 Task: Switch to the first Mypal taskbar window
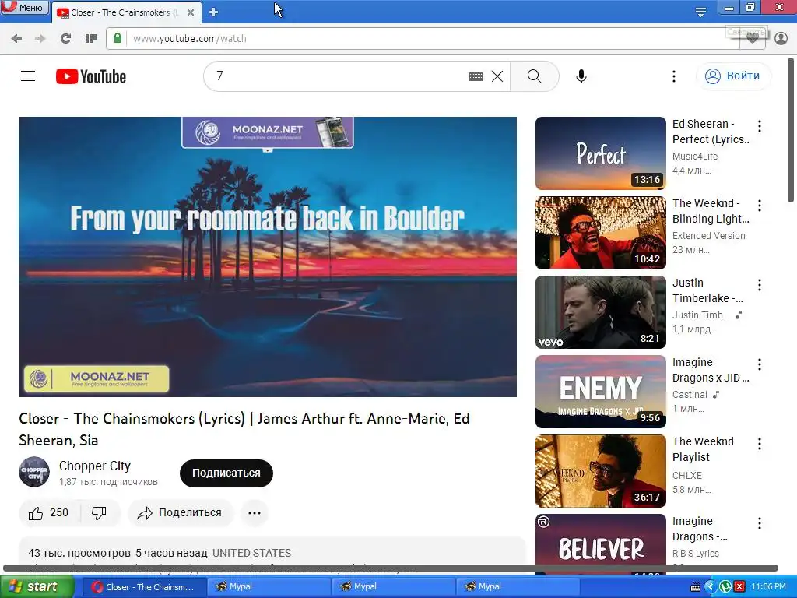(268, 587)
